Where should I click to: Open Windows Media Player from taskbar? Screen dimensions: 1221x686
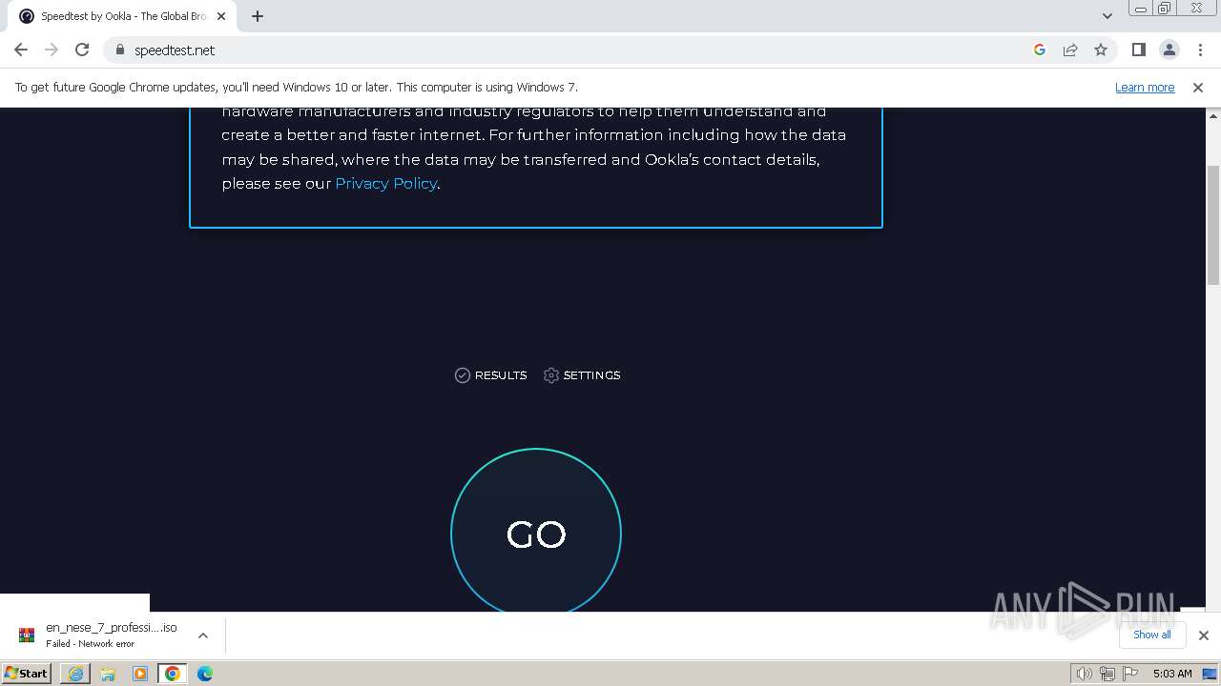(x=140, y=674)
